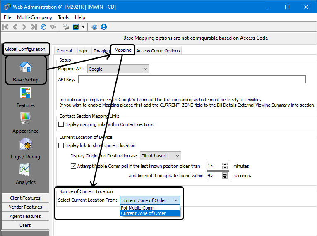The height and width of the screenshot is (236, 317).
Task: Check Display link to show current location
Action: coord(62,145)
